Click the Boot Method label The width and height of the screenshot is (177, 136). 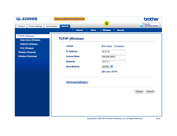click(73, 66)
